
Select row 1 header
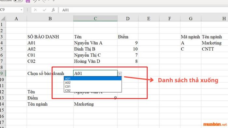[3, 24]
